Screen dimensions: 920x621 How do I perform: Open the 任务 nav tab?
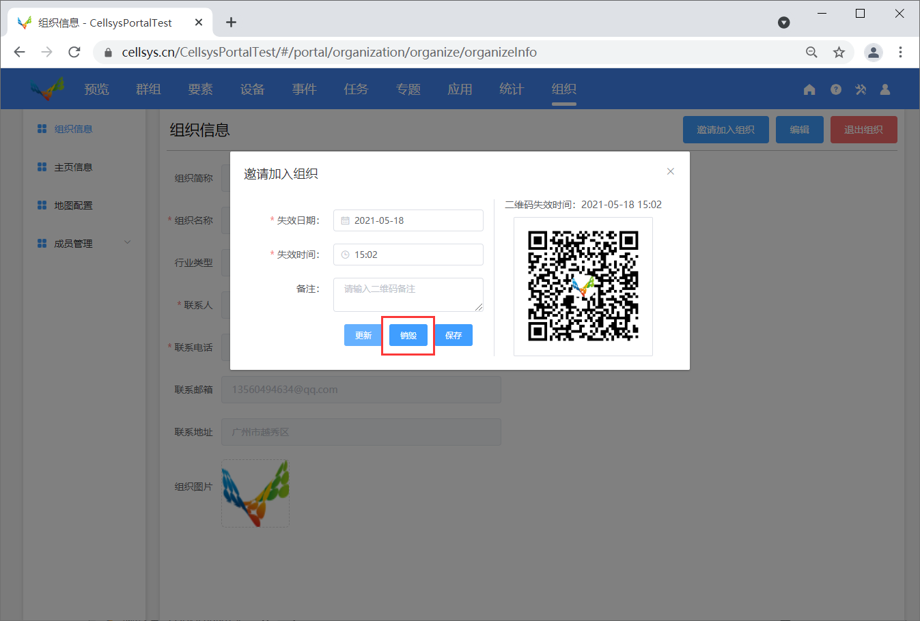click(356, 89)
